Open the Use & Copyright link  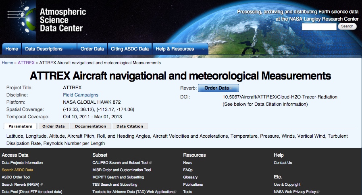(x=287, y=185)
